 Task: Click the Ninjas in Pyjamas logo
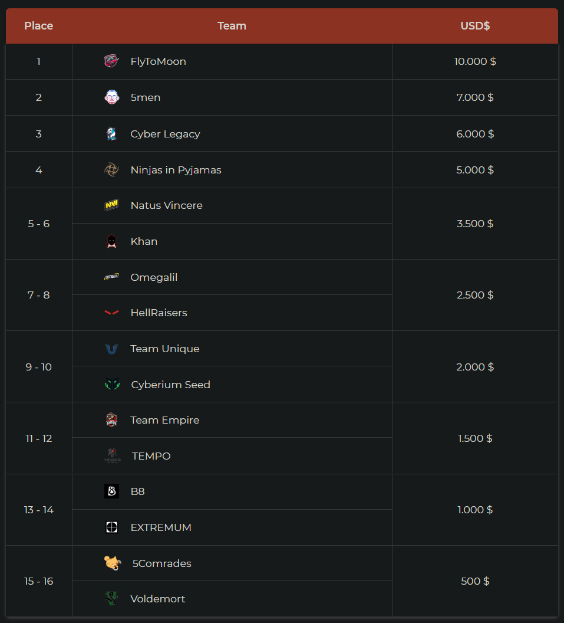click(111, 170)
